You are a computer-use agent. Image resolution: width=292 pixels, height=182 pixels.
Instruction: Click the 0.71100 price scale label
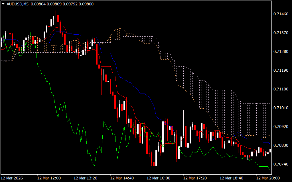click(280, 89)
